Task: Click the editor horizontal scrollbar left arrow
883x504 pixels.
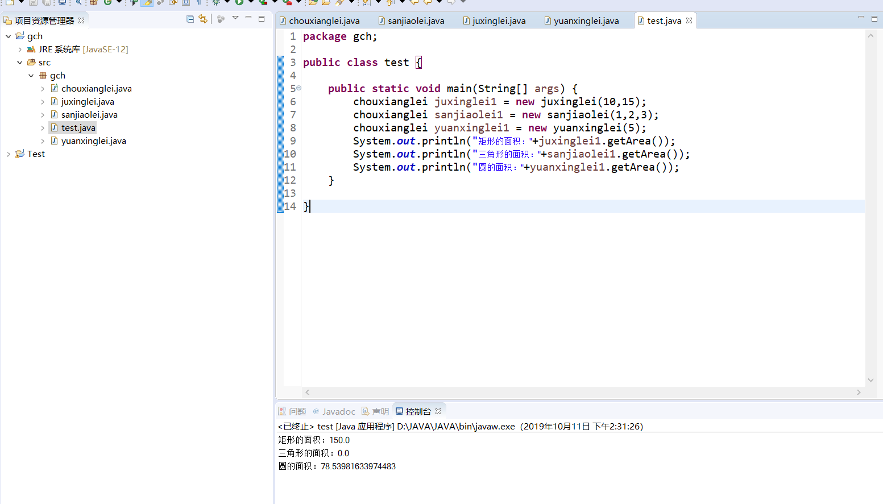Action: [x=308, y=392]
